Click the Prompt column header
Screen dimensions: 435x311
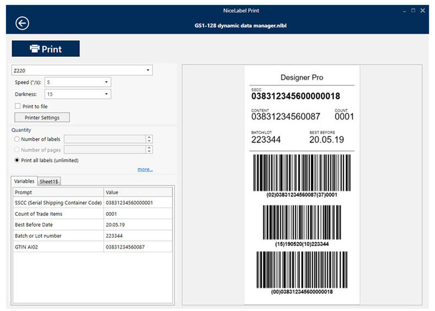point(58,192)
